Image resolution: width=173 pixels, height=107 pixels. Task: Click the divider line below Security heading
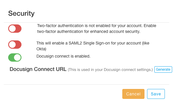[86, 23]
